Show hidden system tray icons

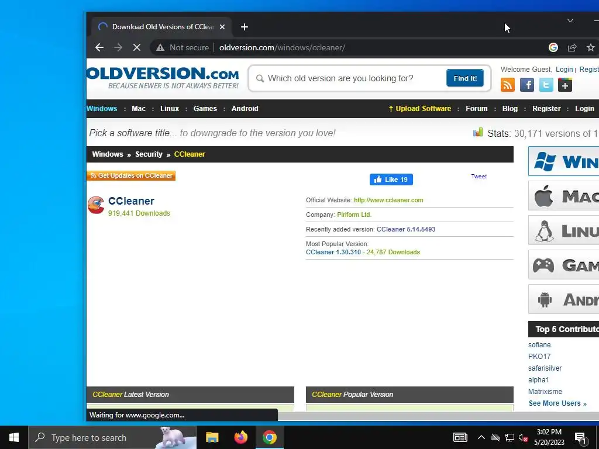[481, 437]
